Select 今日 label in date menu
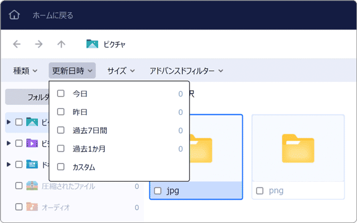This screenshot has height=223, width=357. click(80, 94)
